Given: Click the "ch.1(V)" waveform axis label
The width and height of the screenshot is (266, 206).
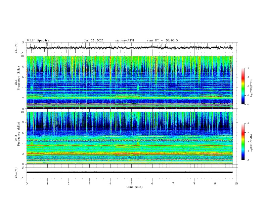Looking at the screenshot, I should click(16, 48).
